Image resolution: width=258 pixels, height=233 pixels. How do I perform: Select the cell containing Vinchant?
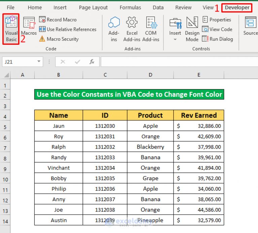(x=59, y=168)
